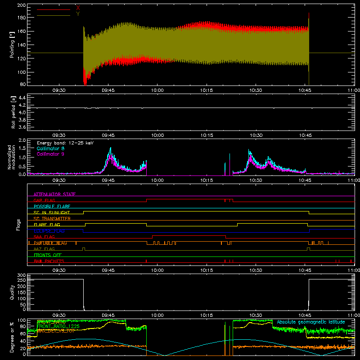Viewport: 360px width, 360px height.
Task: Click the 2.0 tick on modulation axis
Action: pyautogui.click(x=22, y=140)
